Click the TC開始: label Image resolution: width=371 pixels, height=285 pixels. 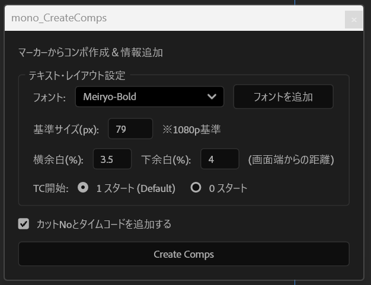point(51,188)
